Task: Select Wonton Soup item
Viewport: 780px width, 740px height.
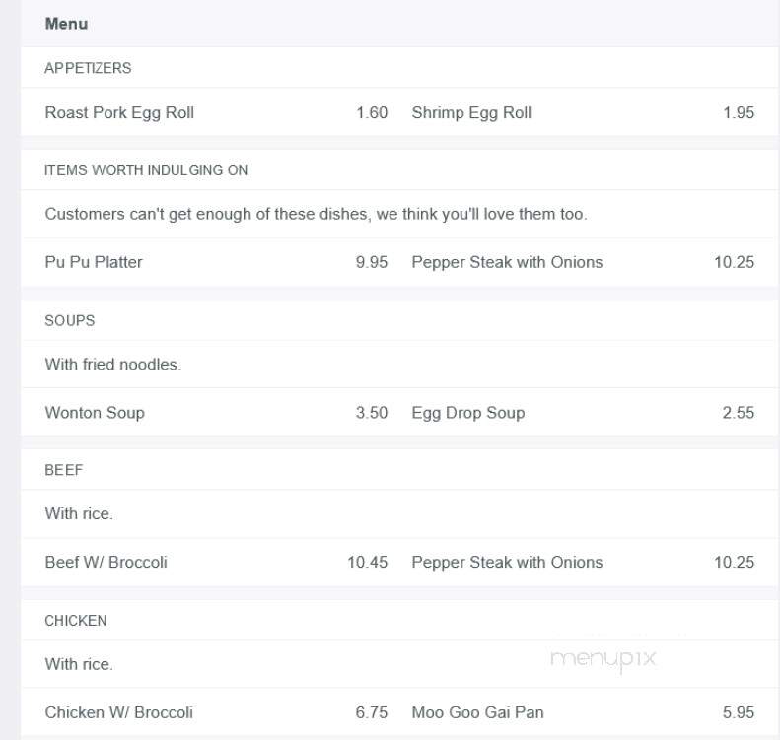Action: tap(95, 413)
